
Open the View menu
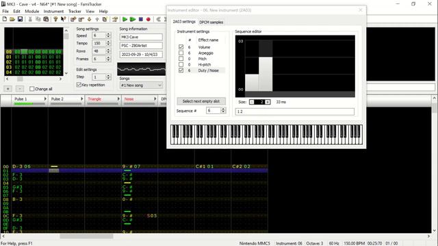pos(90,11)
